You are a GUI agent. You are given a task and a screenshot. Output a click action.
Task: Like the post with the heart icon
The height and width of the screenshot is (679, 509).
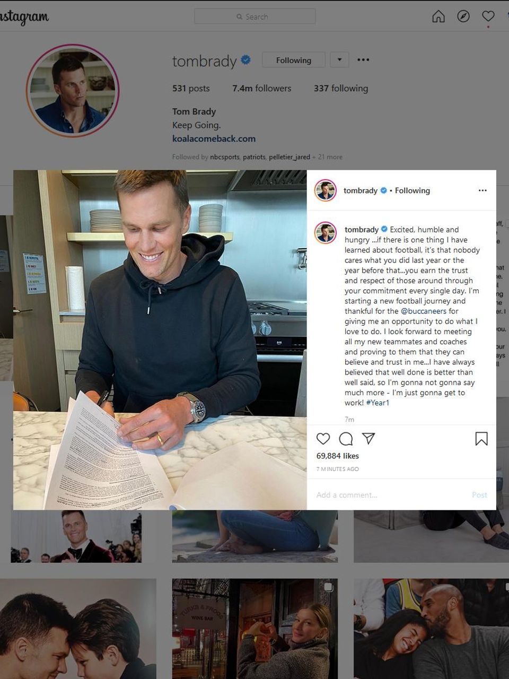click(323, 439)
